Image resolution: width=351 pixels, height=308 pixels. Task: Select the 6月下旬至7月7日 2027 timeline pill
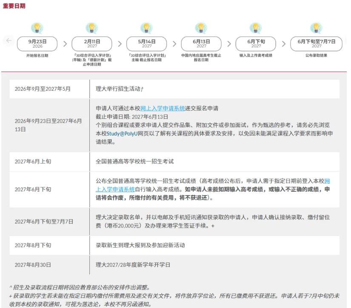316,44
